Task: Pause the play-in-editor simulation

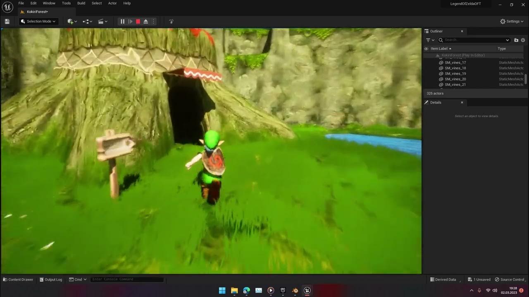Action: pos(122,21)
